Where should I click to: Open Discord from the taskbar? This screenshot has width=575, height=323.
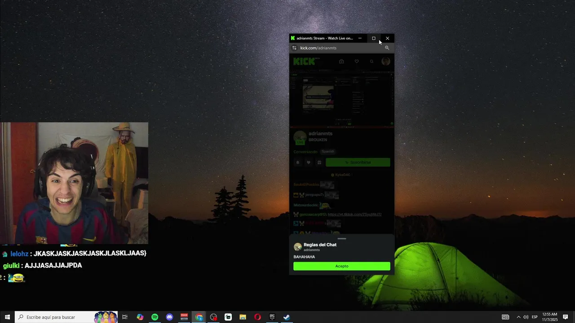tap(169, 317)
